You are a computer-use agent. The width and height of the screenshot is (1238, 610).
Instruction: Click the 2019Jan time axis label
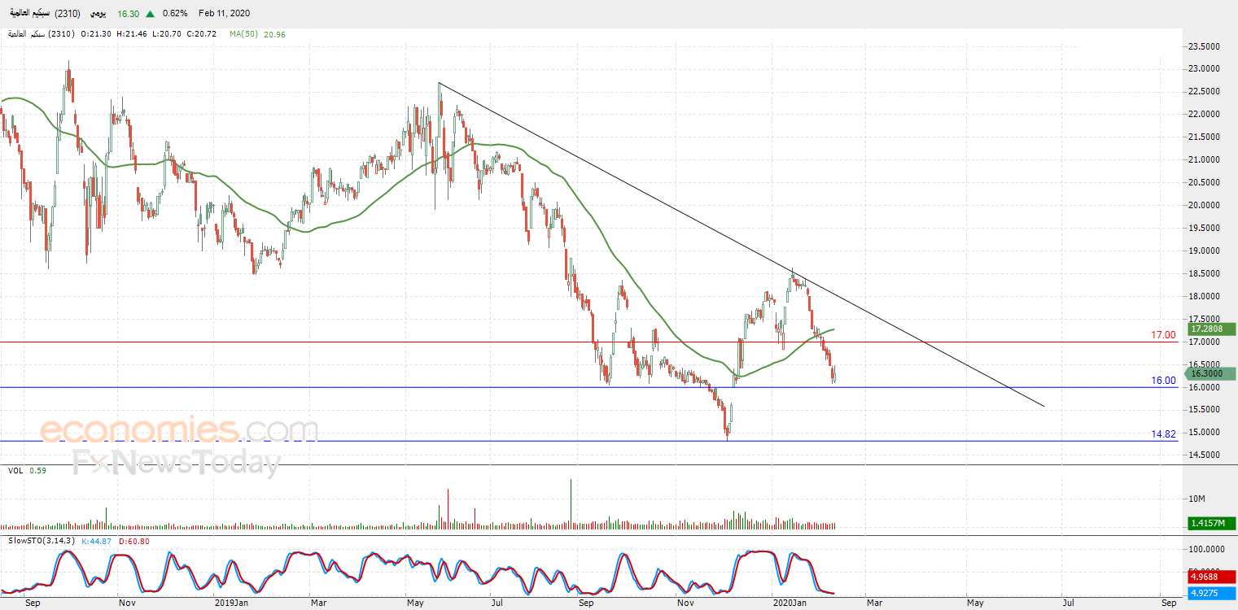pyautogui.click(x=231, y=603)
